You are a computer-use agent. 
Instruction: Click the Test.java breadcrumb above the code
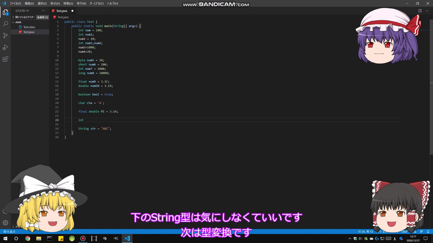(x=63, y=17)
